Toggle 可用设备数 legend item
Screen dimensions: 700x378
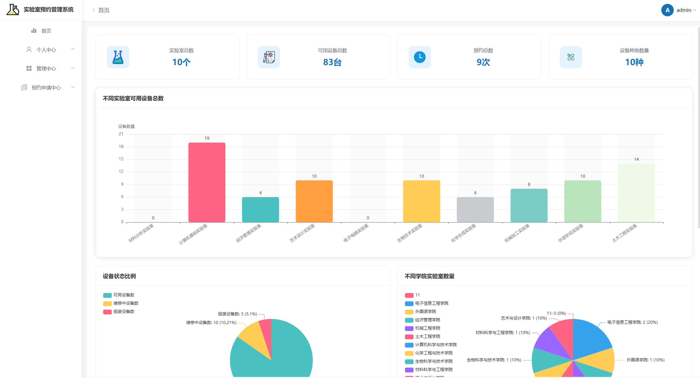click(119, 295)
